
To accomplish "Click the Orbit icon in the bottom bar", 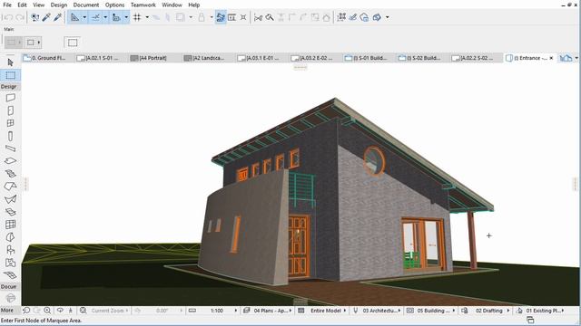I will (60, 311).
